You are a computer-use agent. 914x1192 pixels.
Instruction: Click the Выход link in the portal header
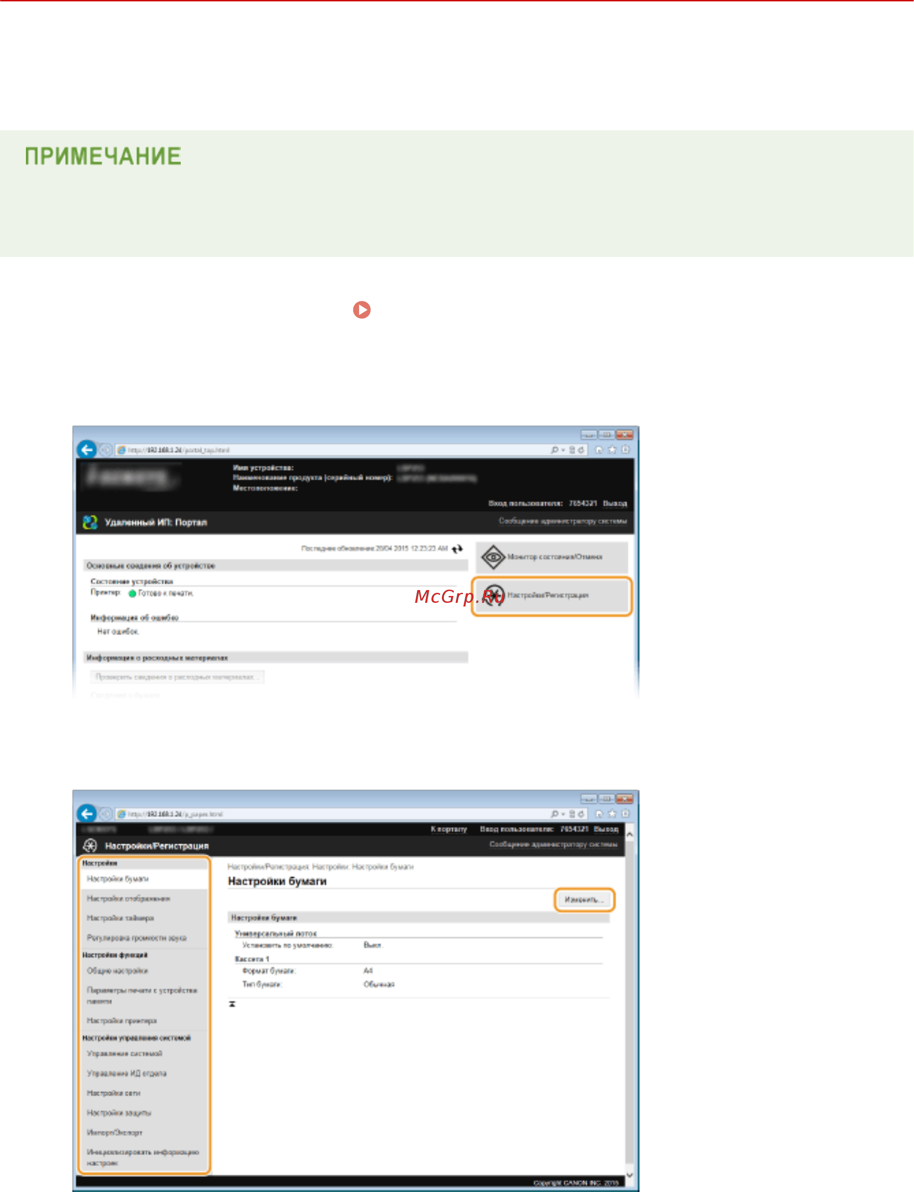point(615,503)
